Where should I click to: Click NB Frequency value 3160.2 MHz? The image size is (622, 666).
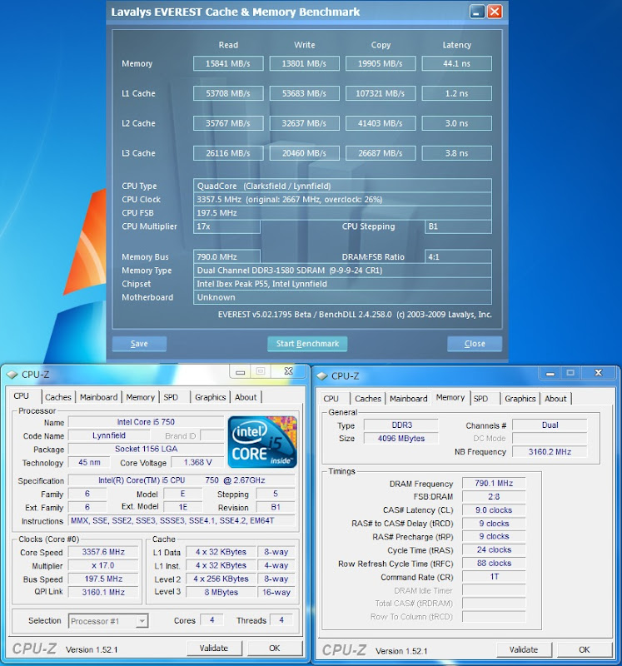pos(550,451)
